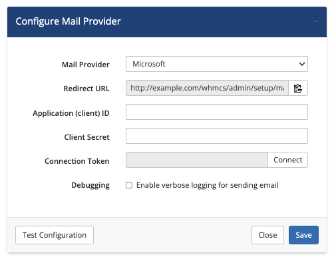Open the Mail Provider dropdown
Viewport: 336px width, 263px height.
(217, 64)
